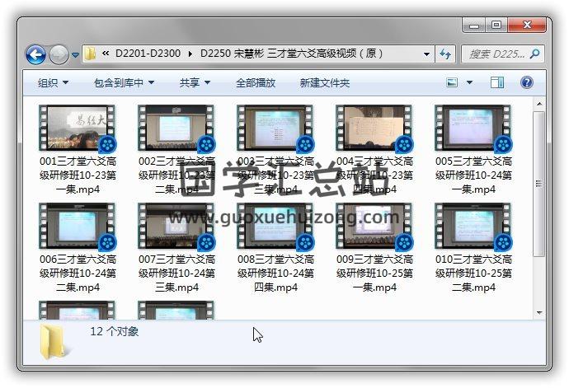Open the view options dropdown arrow
This screenshot has width=569, height=388.
(470, 82)
